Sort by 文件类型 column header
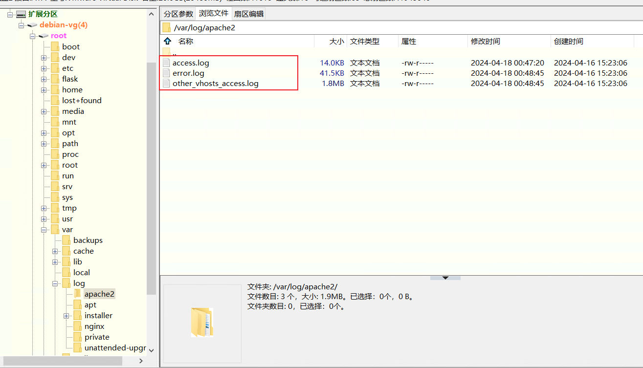The height and width of the screenshot is (368, 643). click(365, 42)
